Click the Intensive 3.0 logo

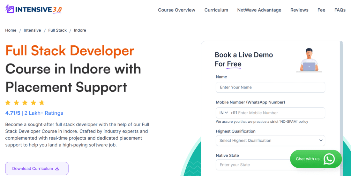(34, 10)
